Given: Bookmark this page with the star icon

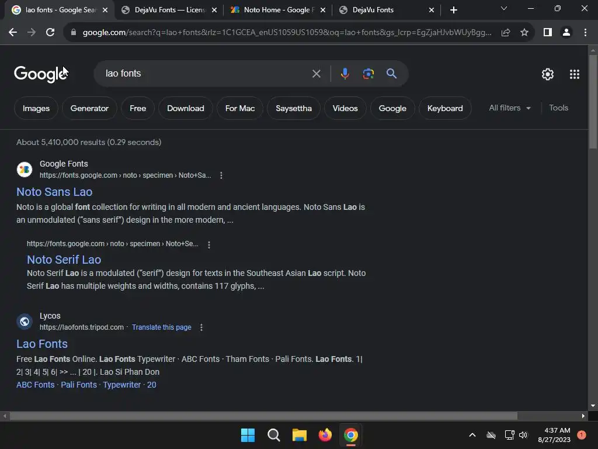Looking at the screenshot, I should coord(524,33).
